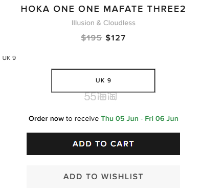Click the word WISHLIST on grey button
201x192 pixels.
[x=122, y=177]
